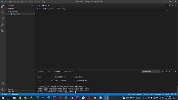Image resolution: width=178 pixels, height=100 pixels.
Task: Split the editor right
Action: (x=172, y=6)
